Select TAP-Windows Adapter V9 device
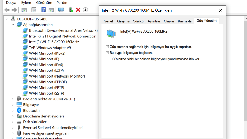Screen dimensions: 247x139 pyautogui.click(x=50, y=48)
